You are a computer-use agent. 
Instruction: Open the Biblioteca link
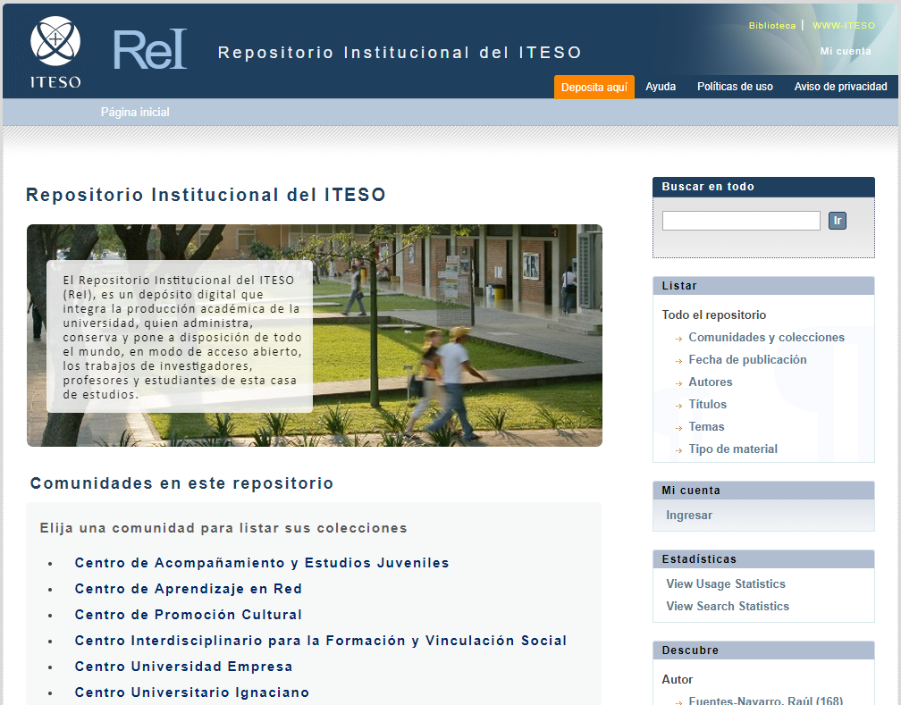click(771, 25)
